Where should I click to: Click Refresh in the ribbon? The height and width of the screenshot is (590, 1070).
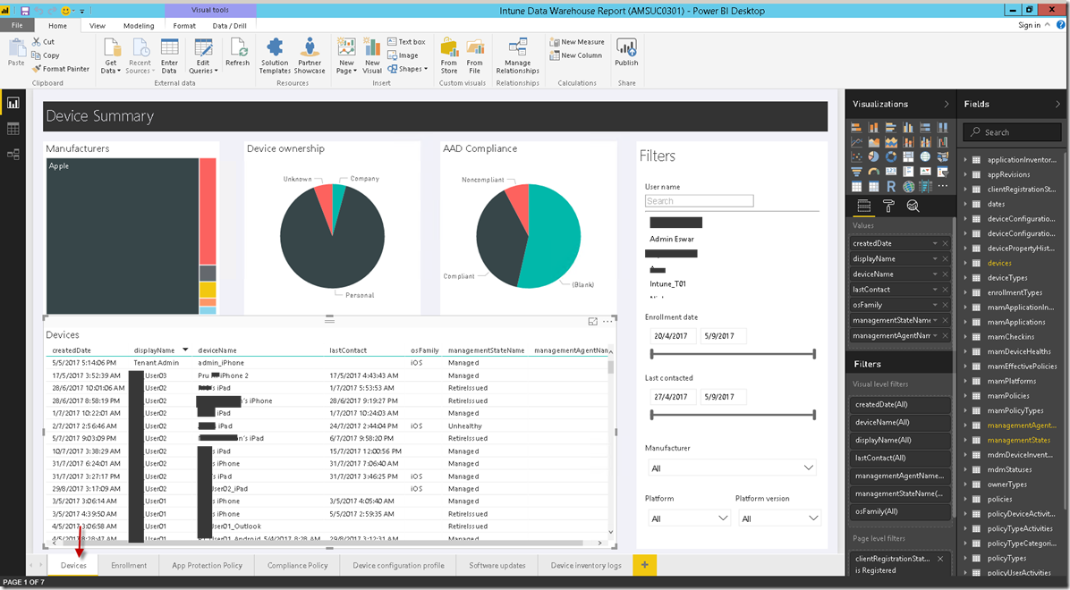pos(237,53)
